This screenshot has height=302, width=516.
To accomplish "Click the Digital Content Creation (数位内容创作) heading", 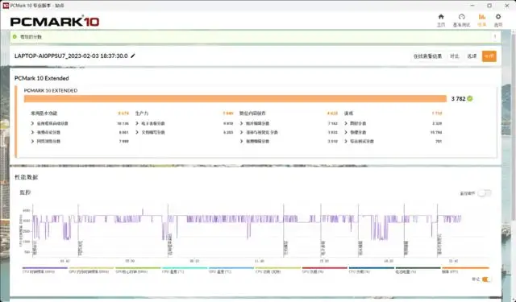I will 252,114.
